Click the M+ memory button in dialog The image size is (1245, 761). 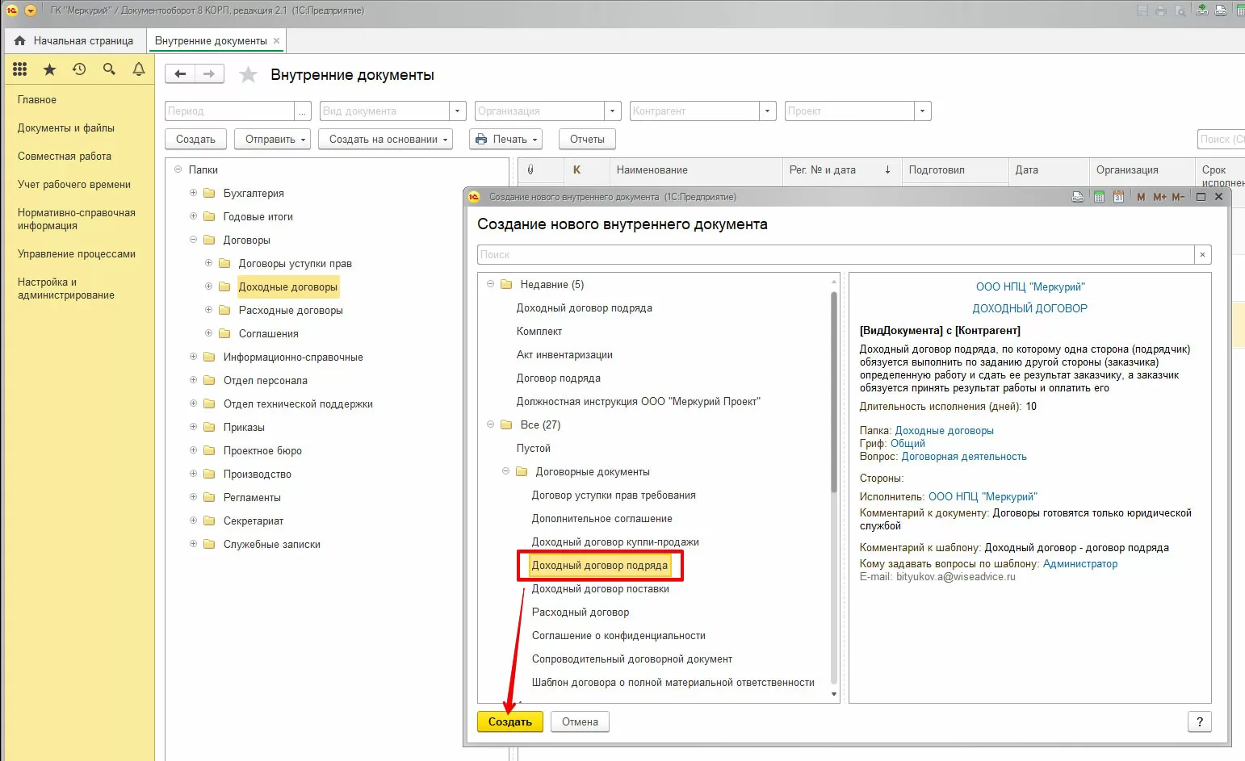(1159, 197)
